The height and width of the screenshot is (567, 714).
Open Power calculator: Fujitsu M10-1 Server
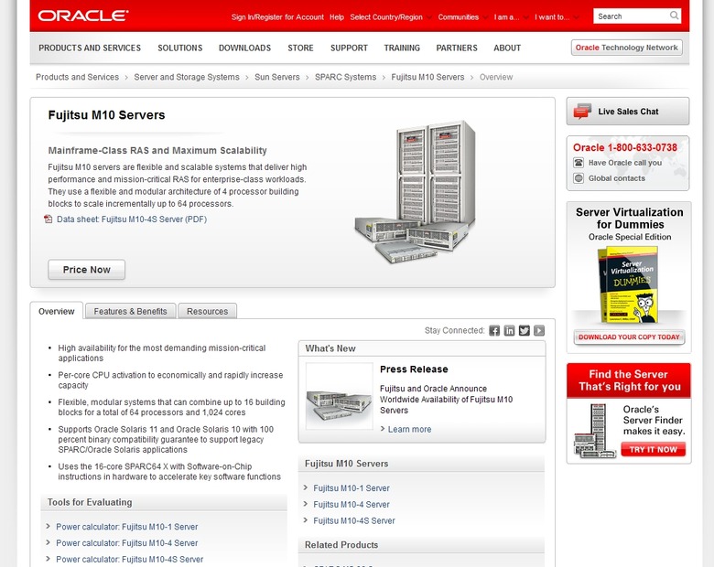[x=126, y=527]
